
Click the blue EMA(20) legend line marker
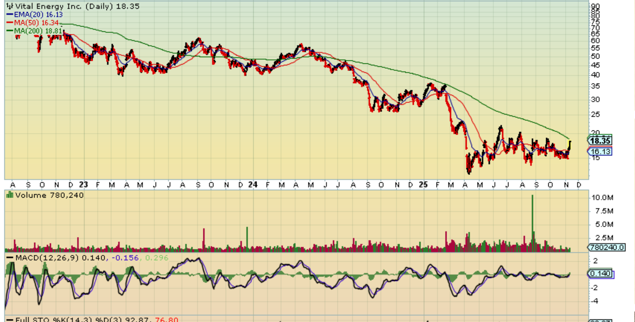pos(10,14)
